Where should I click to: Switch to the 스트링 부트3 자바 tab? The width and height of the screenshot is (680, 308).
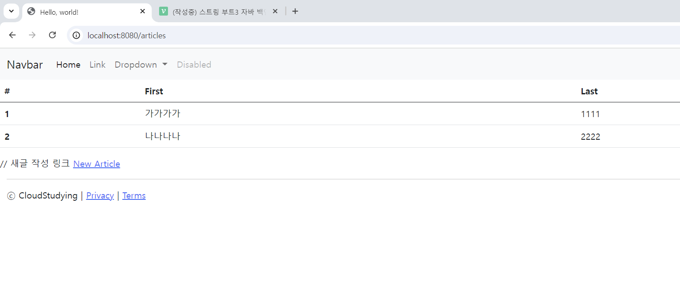218,12
